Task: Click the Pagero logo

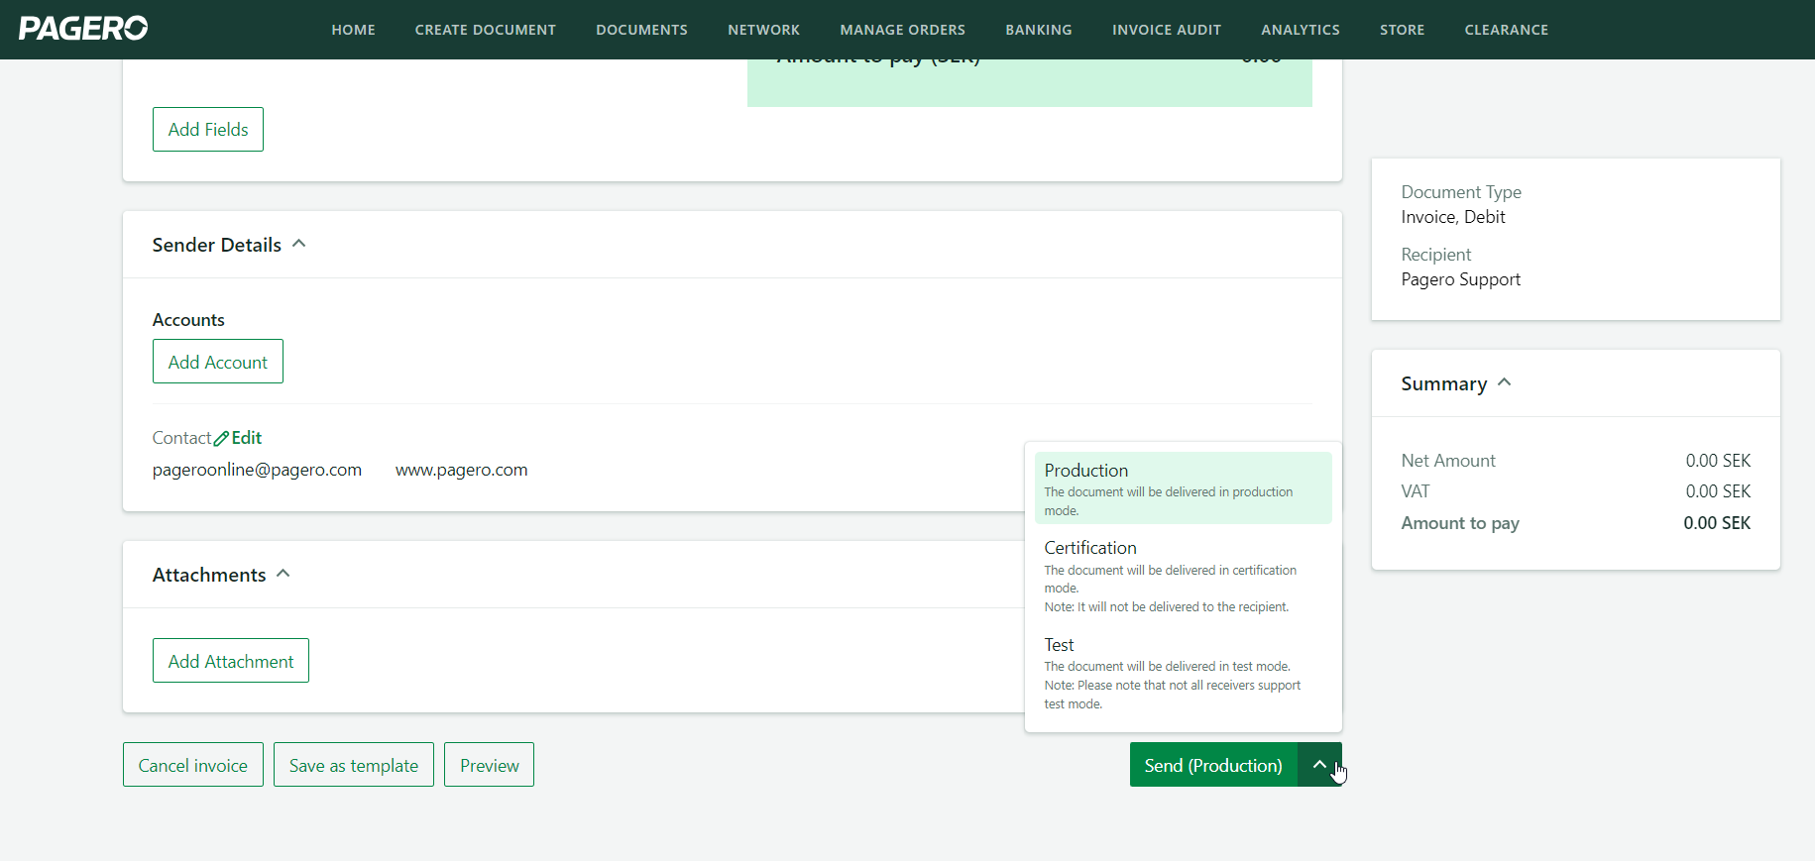Action: (83, 29)
